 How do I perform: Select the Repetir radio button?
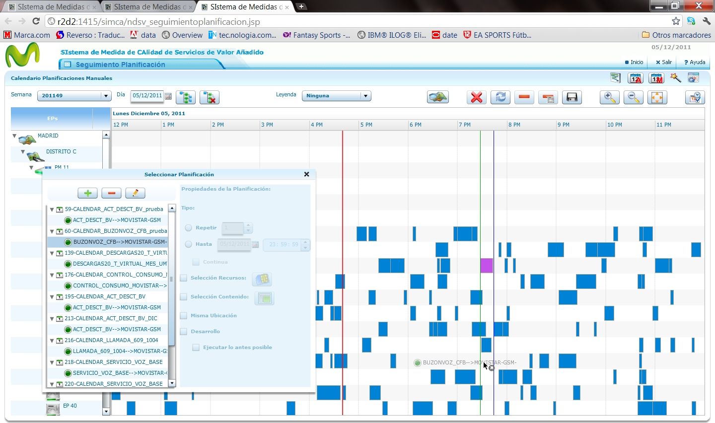click(189, 228)
